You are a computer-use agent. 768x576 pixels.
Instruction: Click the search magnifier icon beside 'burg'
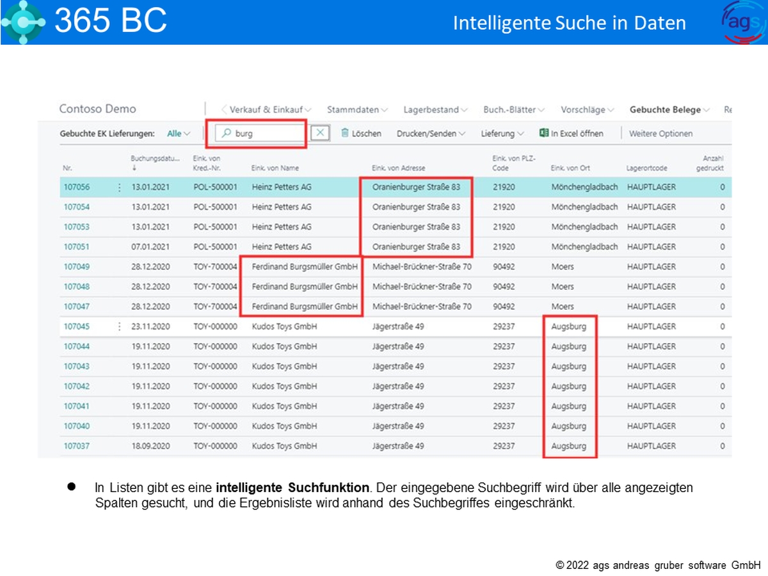[226, 134]
